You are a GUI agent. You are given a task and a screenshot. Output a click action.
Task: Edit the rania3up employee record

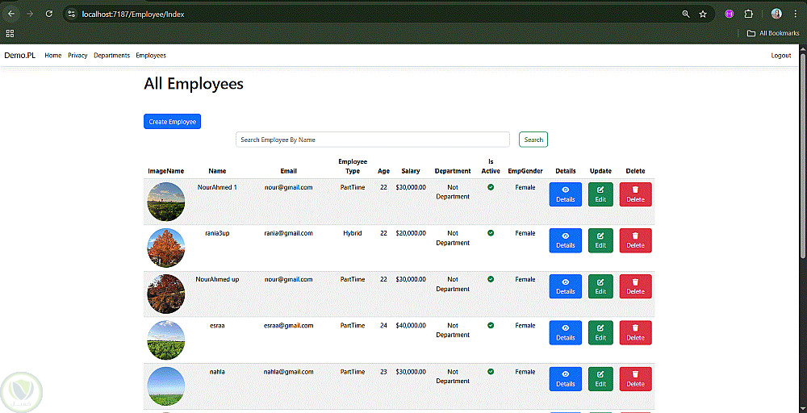tap(600, 240)
